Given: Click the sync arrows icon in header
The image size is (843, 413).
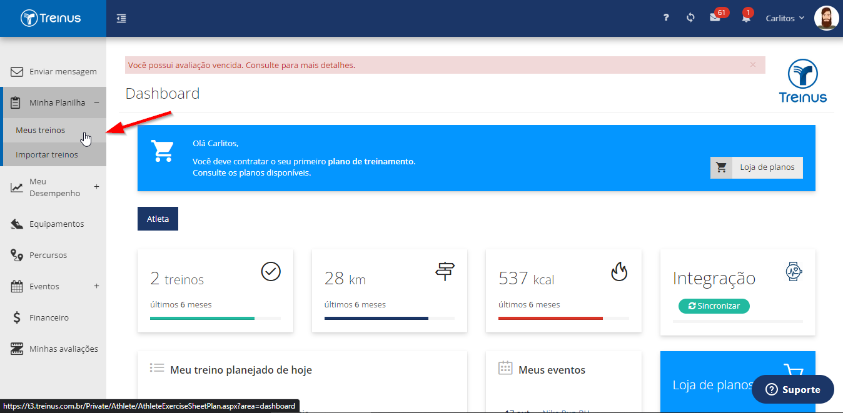Looking at the screenshot, I should point(690,18).
